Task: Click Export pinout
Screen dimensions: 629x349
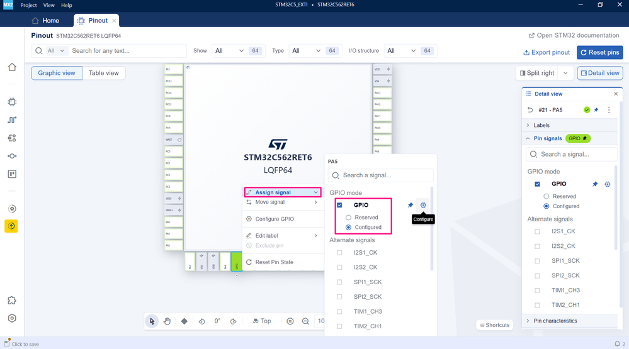Action: click(x=547, y=52)
